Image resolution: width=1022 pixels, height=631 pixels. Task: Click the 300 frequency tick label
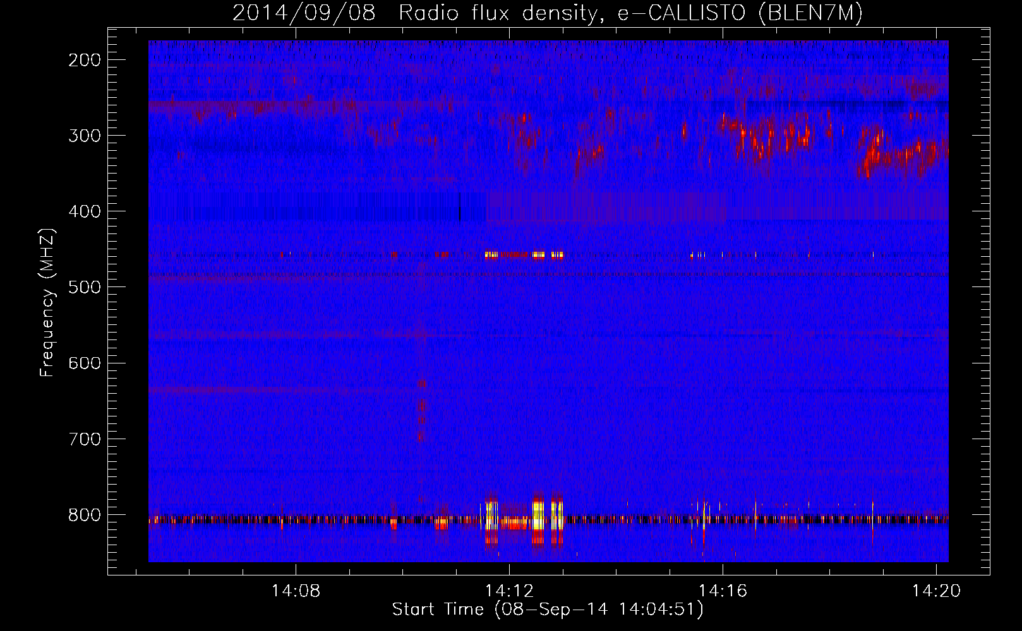click(84, 136)
